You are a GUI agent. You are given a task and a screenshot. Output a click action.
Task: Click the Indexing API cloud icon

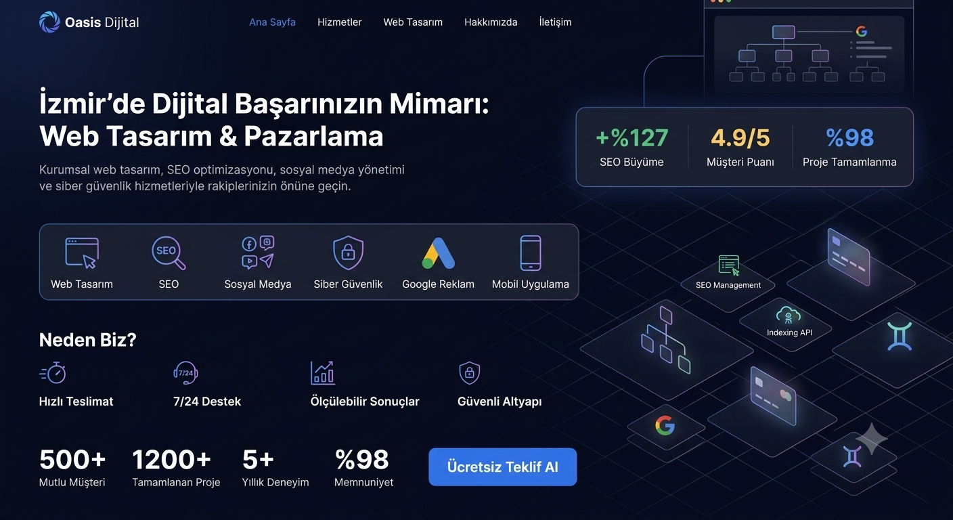tap(789, 316)
